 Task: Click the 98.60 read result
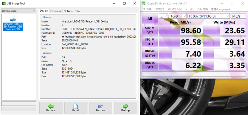pos(180,30)
